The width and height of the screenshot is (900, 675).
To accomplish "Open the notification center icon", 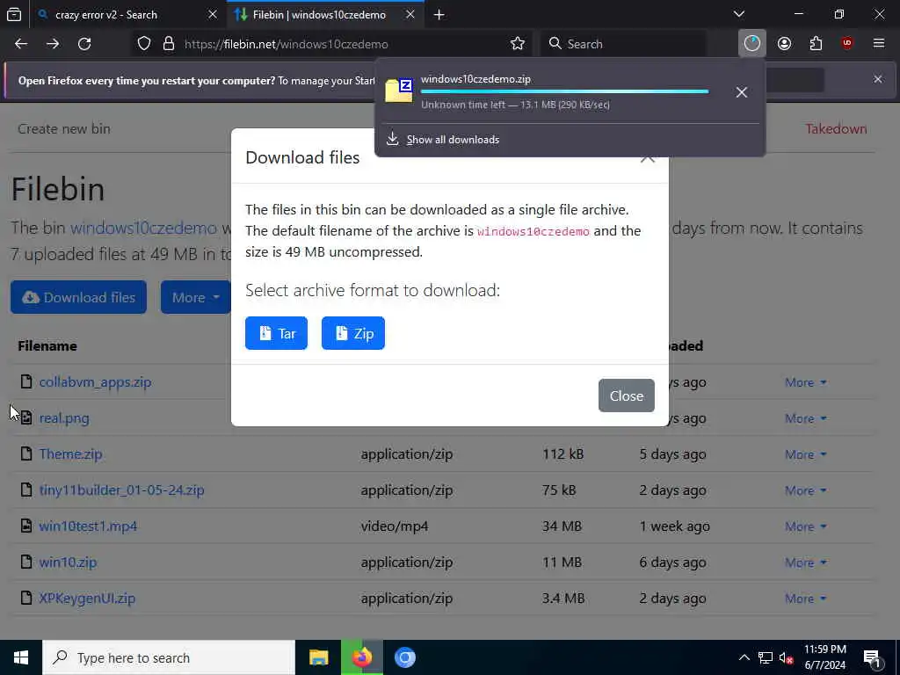I will (873, 658).
